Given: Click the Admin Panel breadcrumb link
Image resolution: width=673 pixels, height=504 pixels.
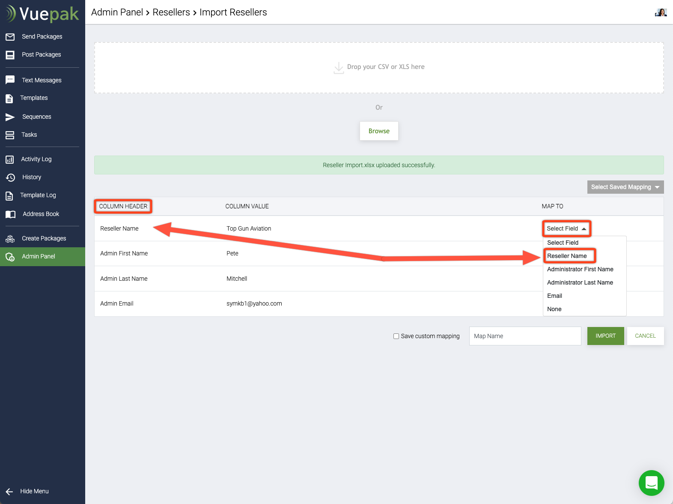Looking at the screenshot, I should 117,12.
